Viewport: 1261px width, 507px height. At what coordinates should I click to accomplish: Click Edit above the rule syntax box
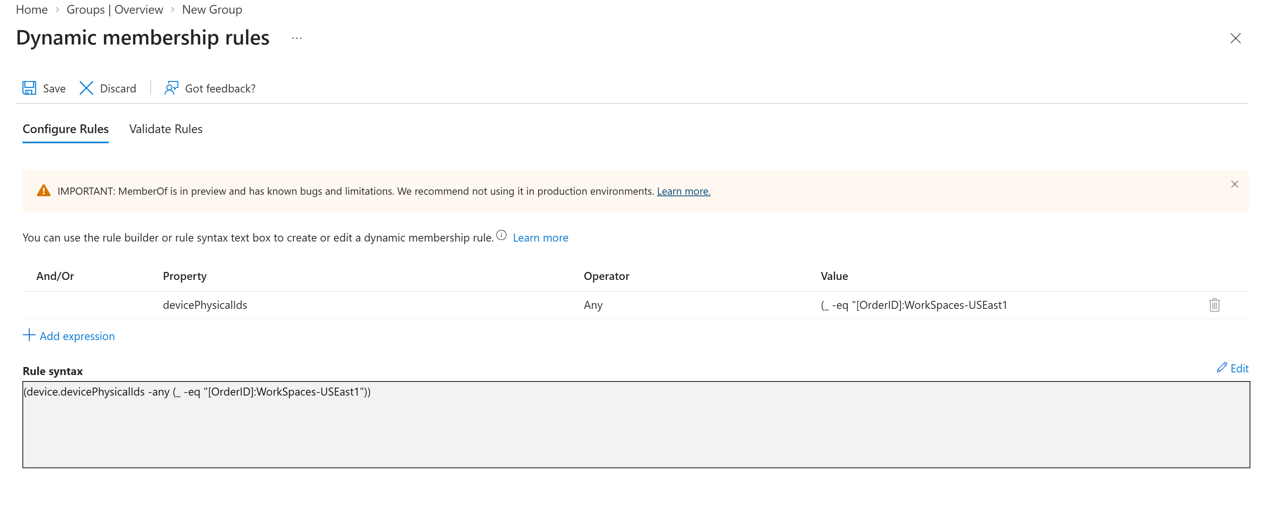1232,368
